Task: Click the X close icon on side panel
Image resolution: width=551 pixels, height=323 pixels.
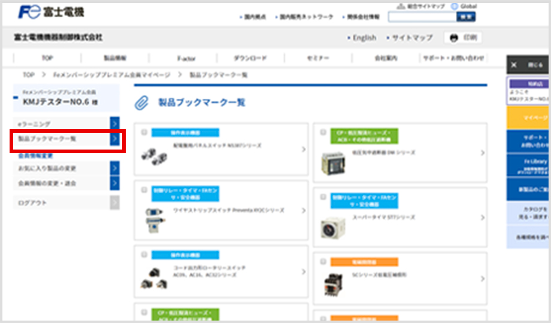Action: tap(514, 65)
